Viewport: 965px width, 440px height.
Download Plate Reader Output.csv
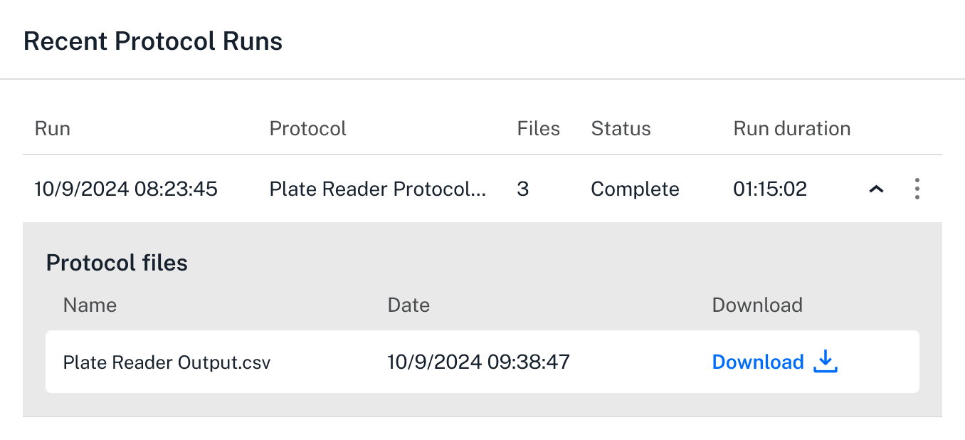point(758,362)
